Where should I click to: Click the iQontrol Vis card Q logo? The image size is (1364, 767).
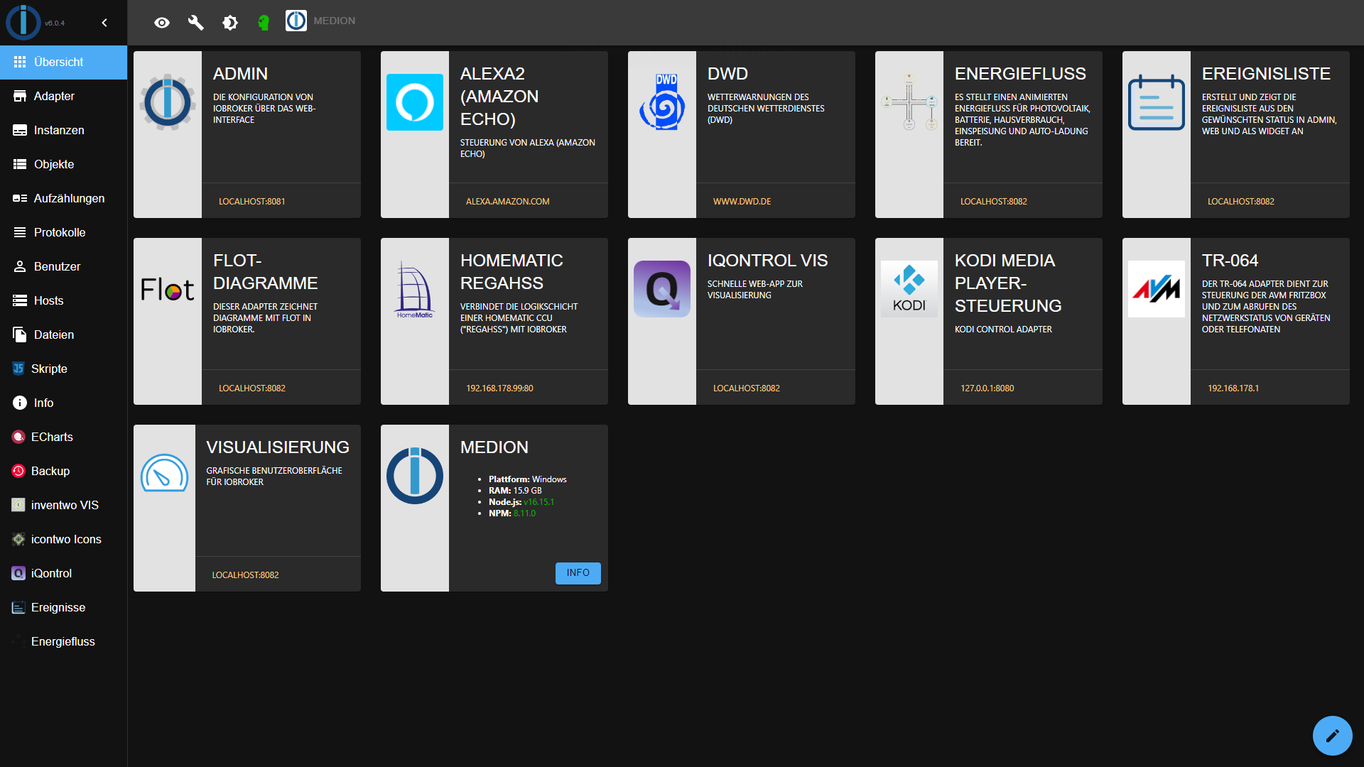[x=662, y=289]
